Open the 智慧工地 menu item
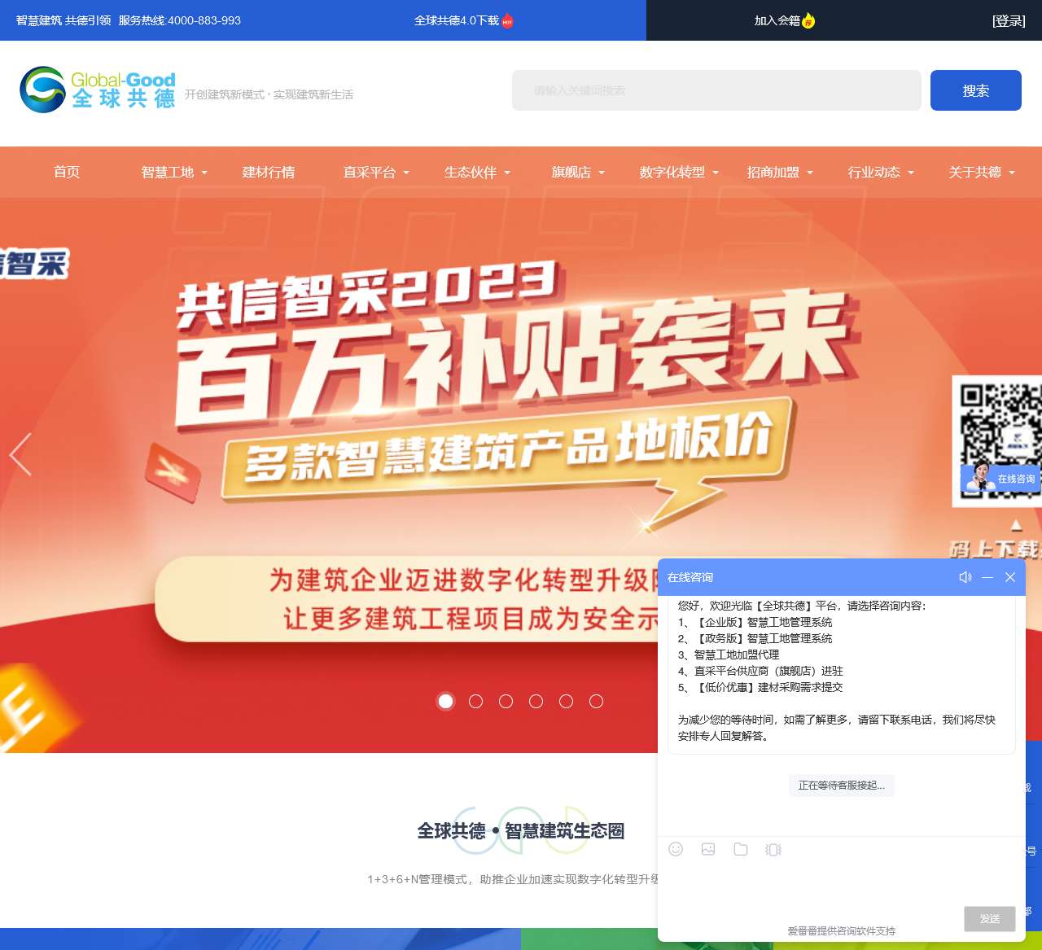1042x950 pixels. click(168, 172)
